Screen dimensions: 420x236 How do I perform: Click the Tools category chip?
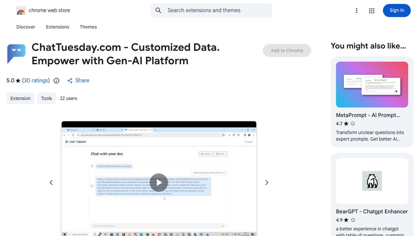click(47, 98)
